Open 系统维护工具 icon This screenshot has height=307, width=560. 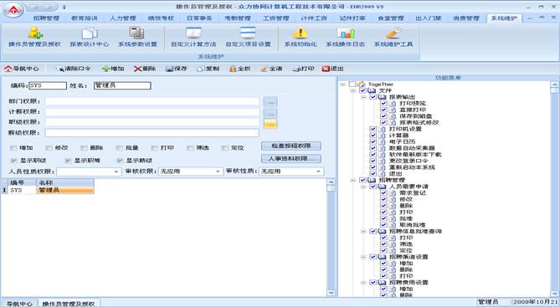click(x=393, y=37)
